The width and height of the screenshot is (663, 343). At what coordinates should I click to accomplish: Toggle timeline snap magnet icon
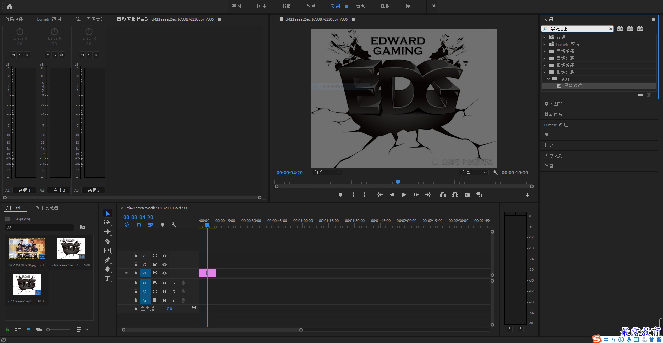click(x=139, y=225)
